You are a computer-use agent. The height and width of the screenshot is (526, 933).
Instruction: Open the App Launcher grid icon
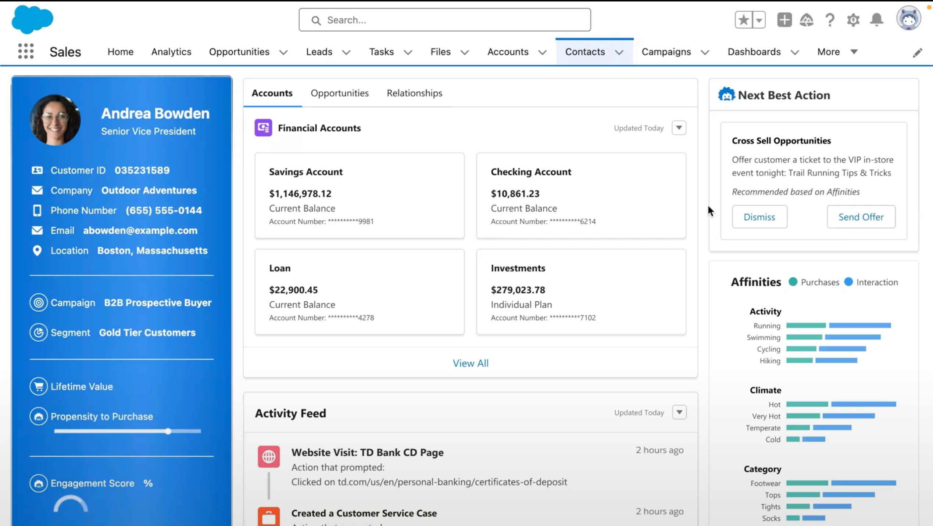coord(26,51)
